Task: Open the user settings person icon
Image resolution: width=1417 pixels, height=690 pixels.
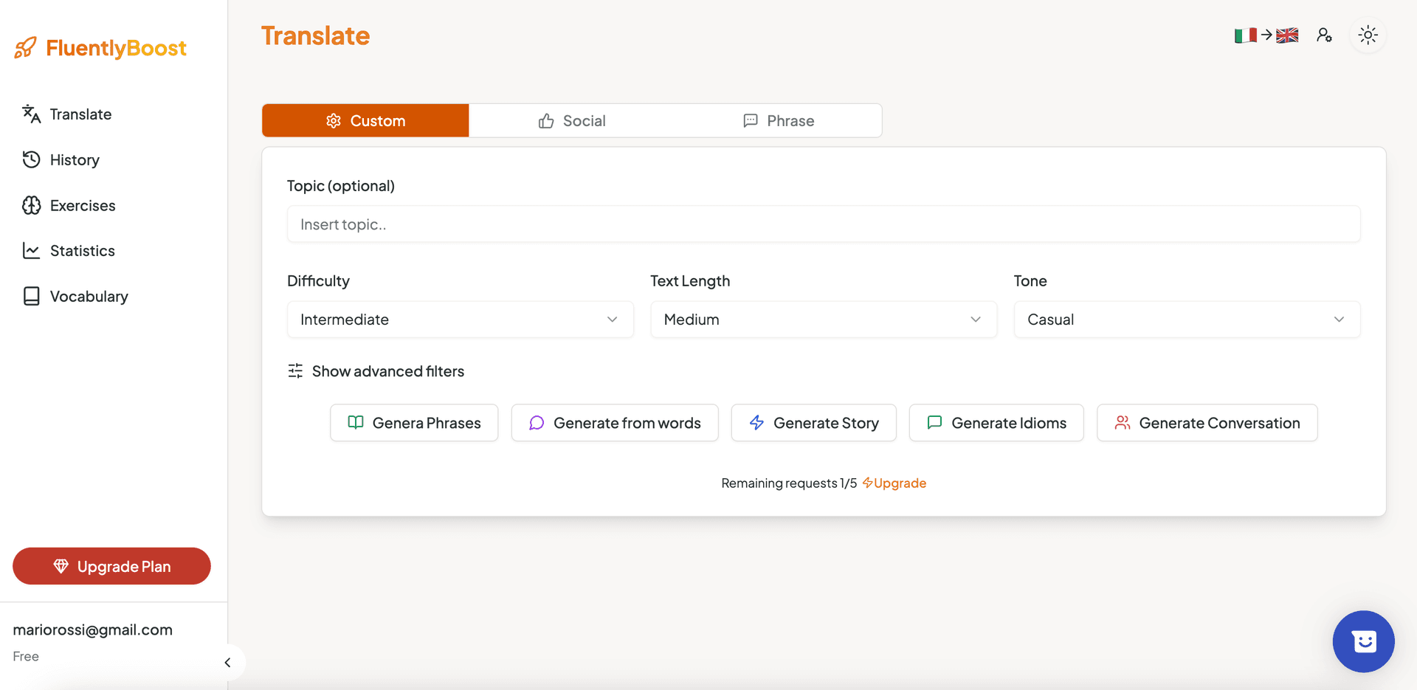Action: [x=1324, y=35]
